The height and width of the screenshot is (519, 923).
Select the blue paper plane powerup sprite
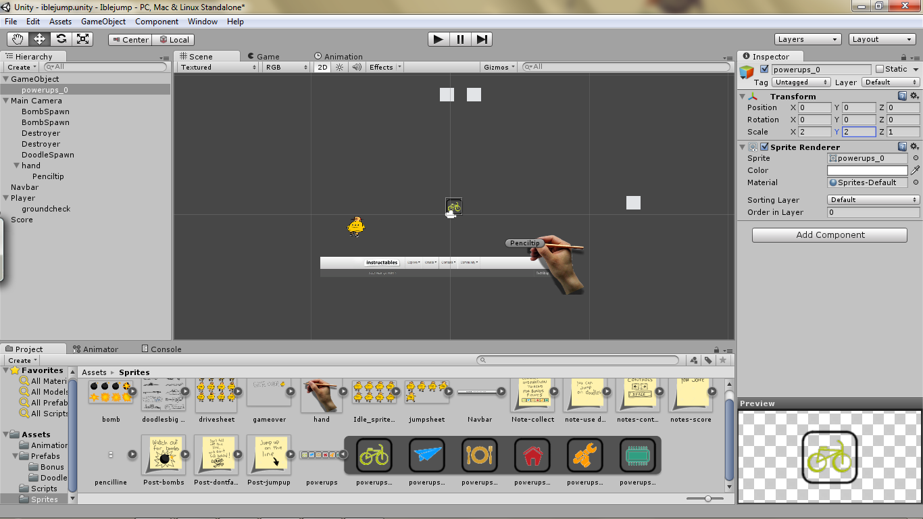[x=426, y=455]
